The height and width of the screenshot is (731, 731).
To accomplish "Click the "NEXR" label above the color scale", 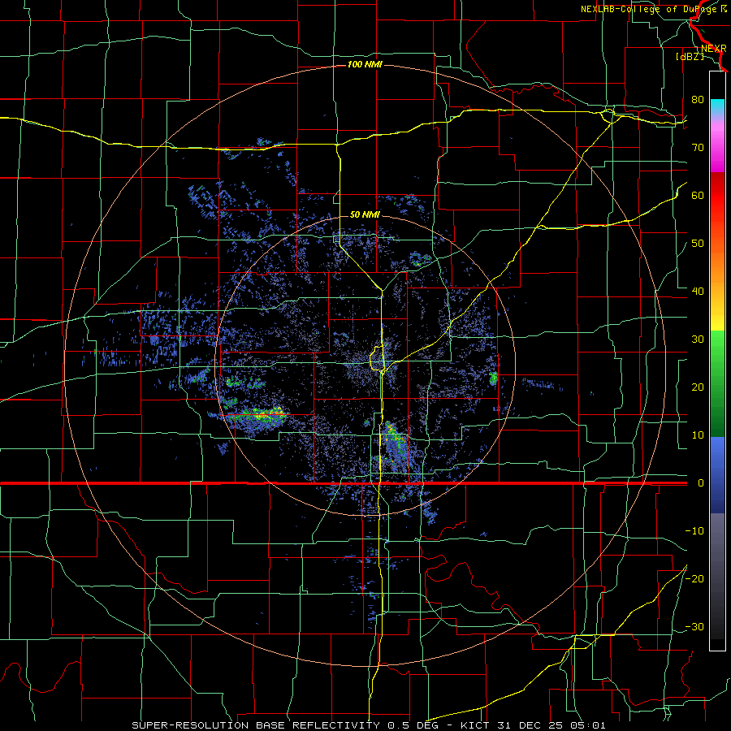I will [714, 48].
